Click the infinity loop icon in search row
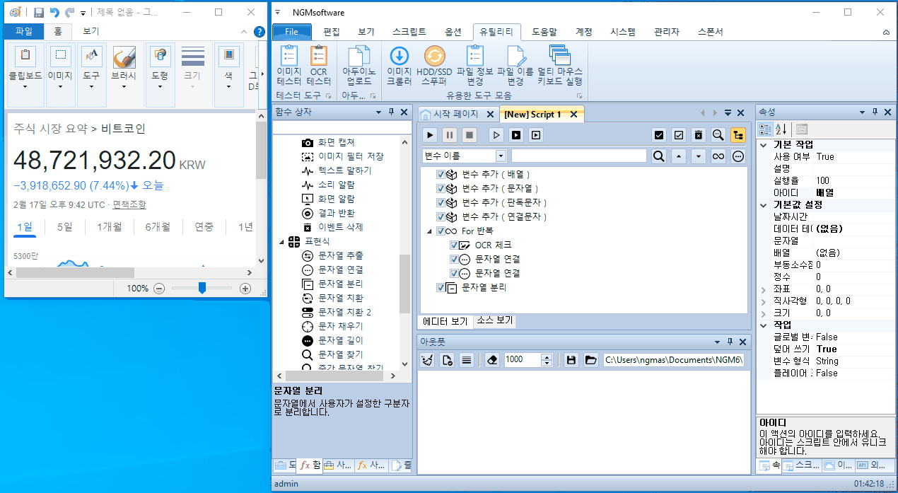Screen dimensions: 898x493 (718, 156)
